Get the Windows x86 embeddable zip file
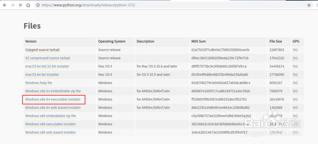 tap(51, 116)
